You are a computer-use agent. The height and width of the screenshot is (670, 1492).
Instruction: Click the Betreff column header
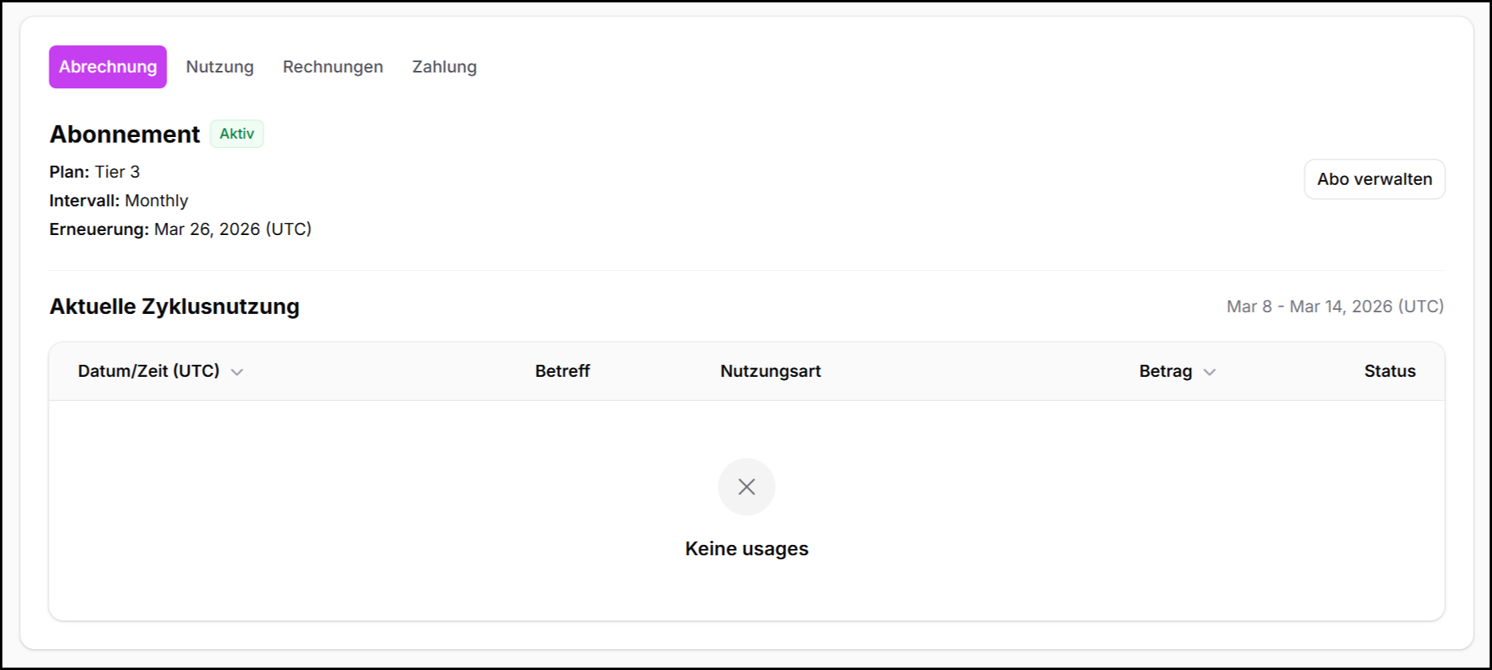coord(562,371)
